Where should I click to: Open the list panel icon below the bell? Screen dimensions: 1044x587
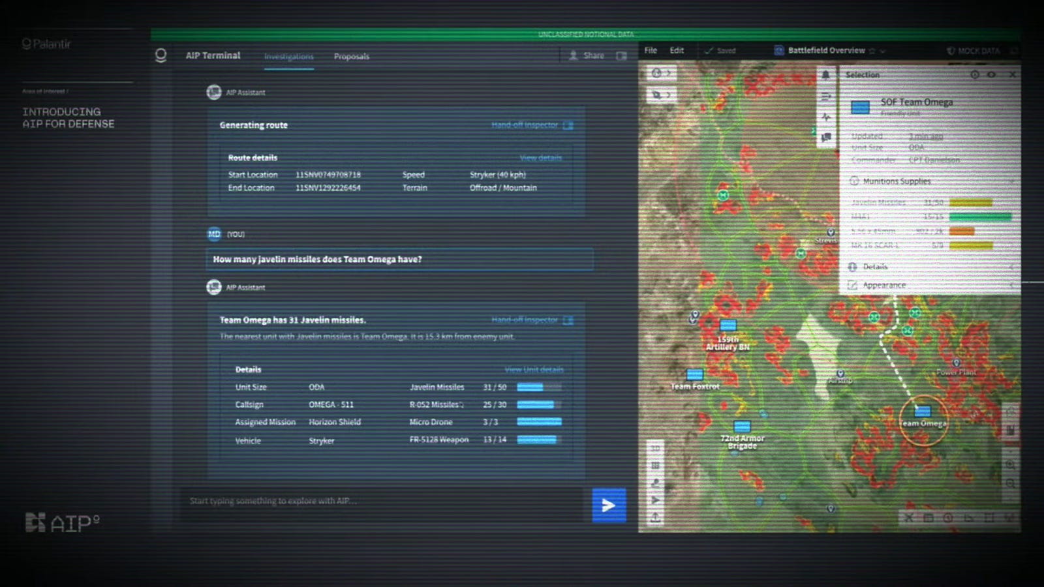coord(825,97)
